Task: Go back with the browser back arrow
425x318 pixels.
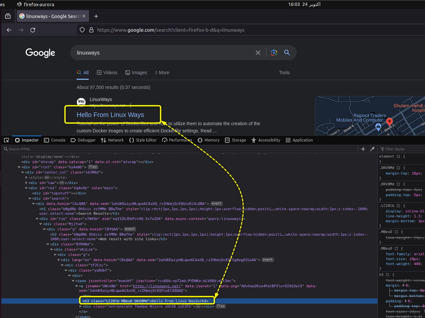Action: click(9, 30)
